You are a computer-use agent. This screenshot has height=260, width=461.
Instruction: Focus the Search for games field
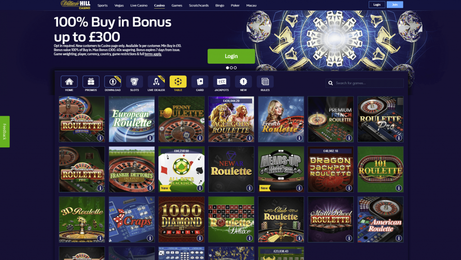pyautogui.click(x=365, y=83)
